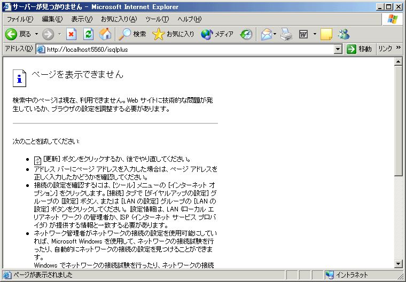This screenshot has height=282, width=406.
Task: Expand the リンク links bar chevron
Action: click(398, 48)
